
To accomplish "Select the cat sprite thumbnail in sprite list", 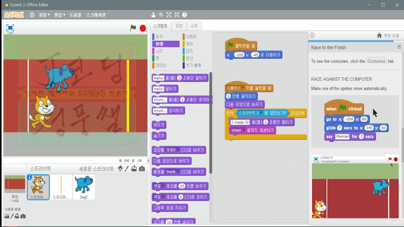I will pyautogui.click(x=38, y=187).
